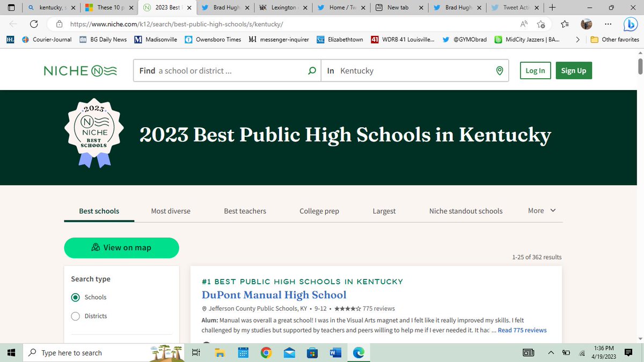The image size is (644, 362).
Task: Open File Explorer from taskbar
Action: [x=219, y=352]
